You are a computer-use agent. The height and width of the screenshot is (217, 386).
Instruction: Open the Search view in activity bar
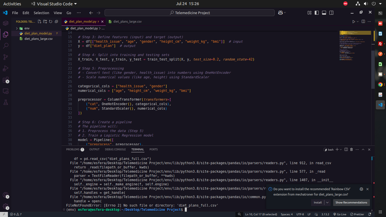click(x=6, y=46)
